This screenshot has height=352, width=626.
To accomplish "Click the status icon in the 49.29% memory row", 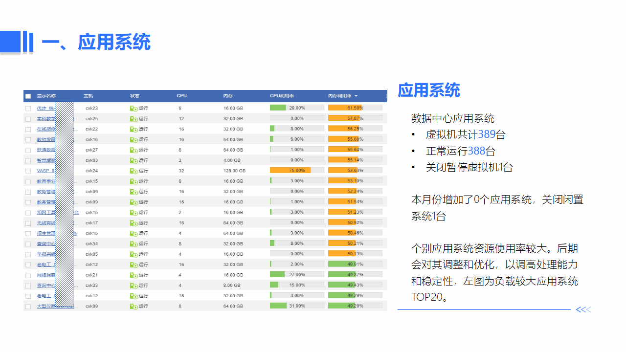I will (x=134, y=296).
